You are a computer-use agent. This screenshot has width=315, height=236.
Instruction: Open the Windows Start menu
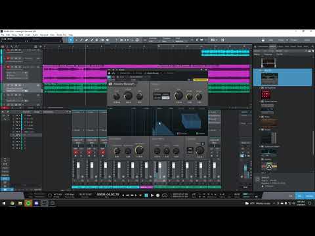(x=4, y=203)
